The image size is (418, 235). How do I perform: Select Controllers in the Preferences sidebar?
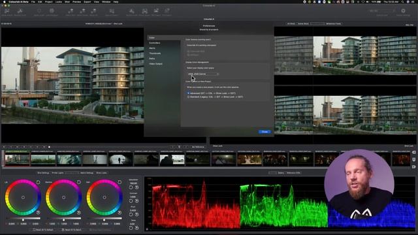(155, 43)
